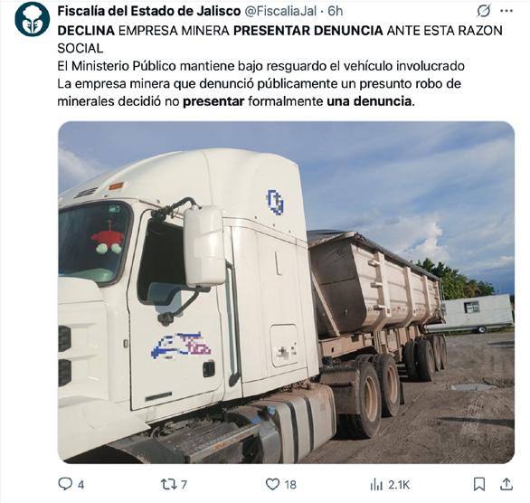Screen dimensions: 530x503
Task: Click the bold PRESENTAR DENUNCIA headline text
Action: (x=308, y=31)
